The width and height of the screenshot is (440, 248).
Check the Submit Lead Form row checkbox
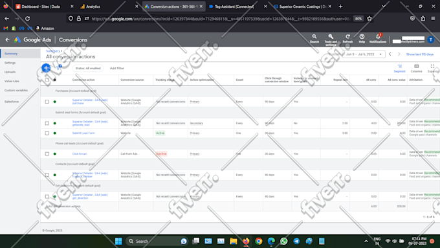(47, 133)
